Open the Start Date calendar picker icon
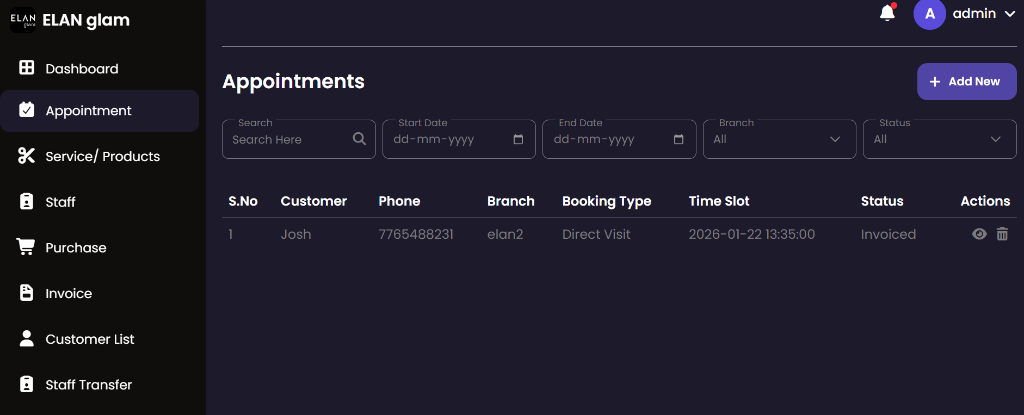The width and height of the screenshot is (1024, 415). tap(518, 139)
